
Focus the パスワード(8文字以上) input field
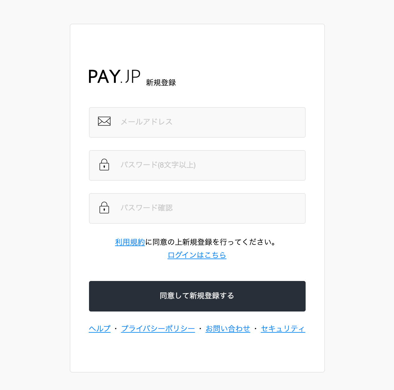click(x=197, y=165)
